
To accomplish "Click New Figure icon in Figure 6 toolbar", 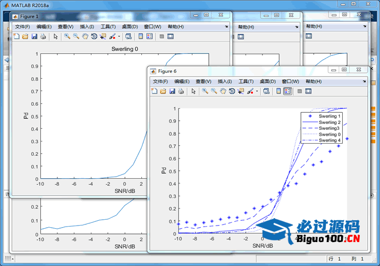I will [x=154, y=91].
